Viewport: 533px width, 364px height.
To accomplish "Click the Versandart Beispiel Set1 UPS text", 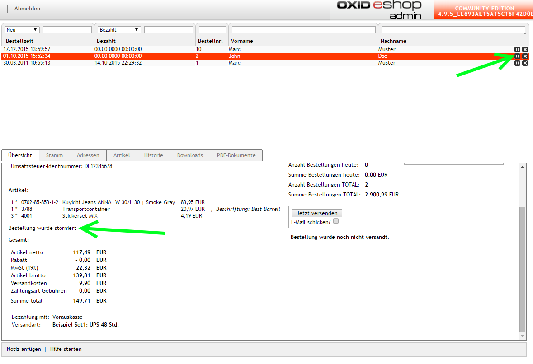I will (x=85, y=325).
